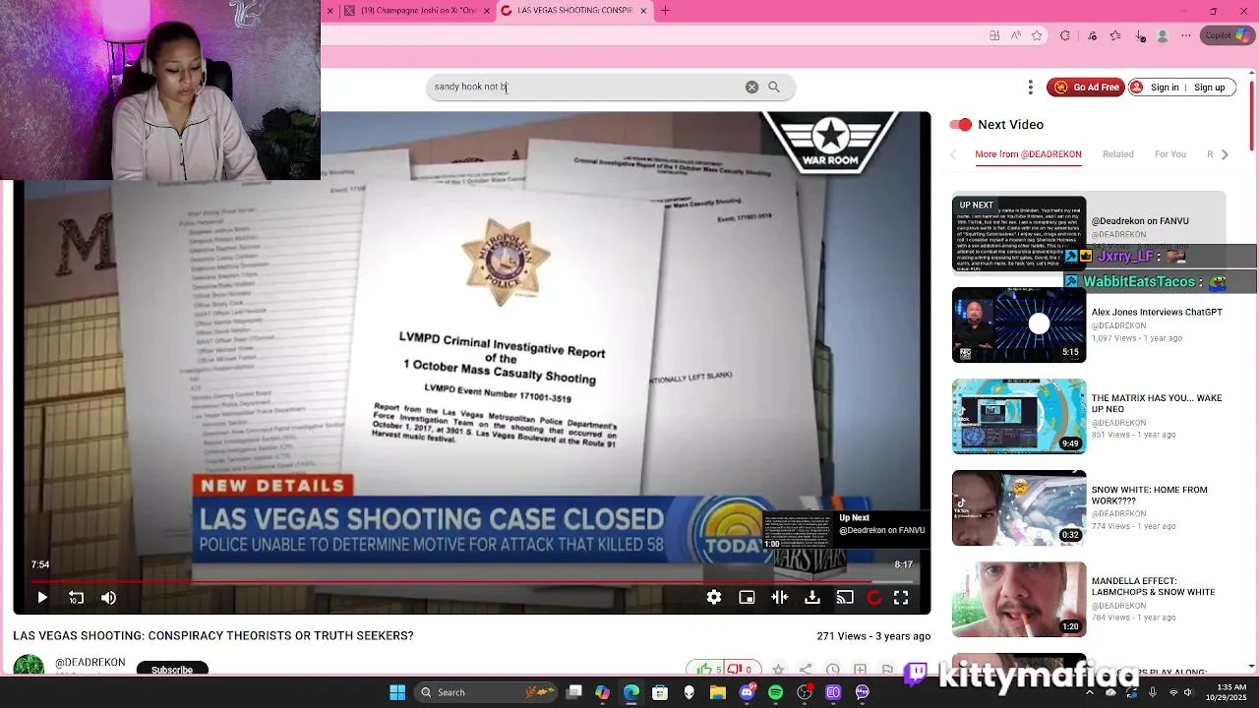Add video to watch later clock icon
This screenshot has height=708, width=1259.
833,670
